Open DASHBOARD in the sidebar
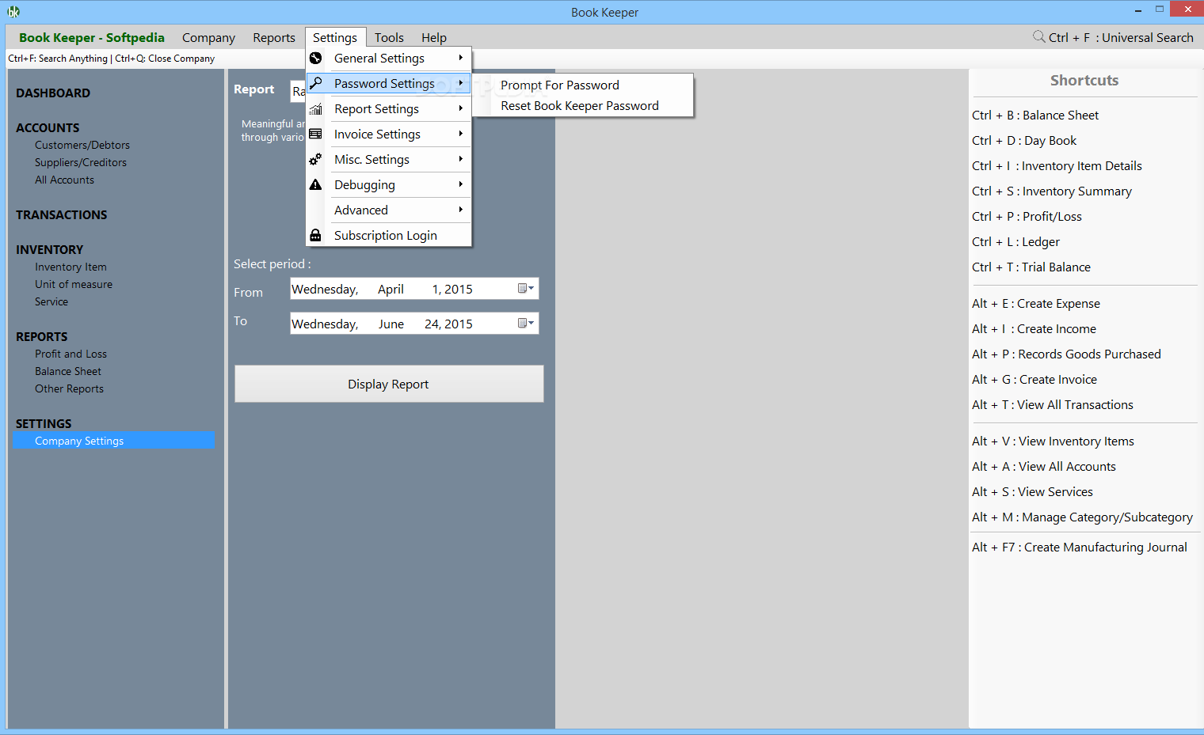This screenshot has height=735, width=1204. point(53,93)
